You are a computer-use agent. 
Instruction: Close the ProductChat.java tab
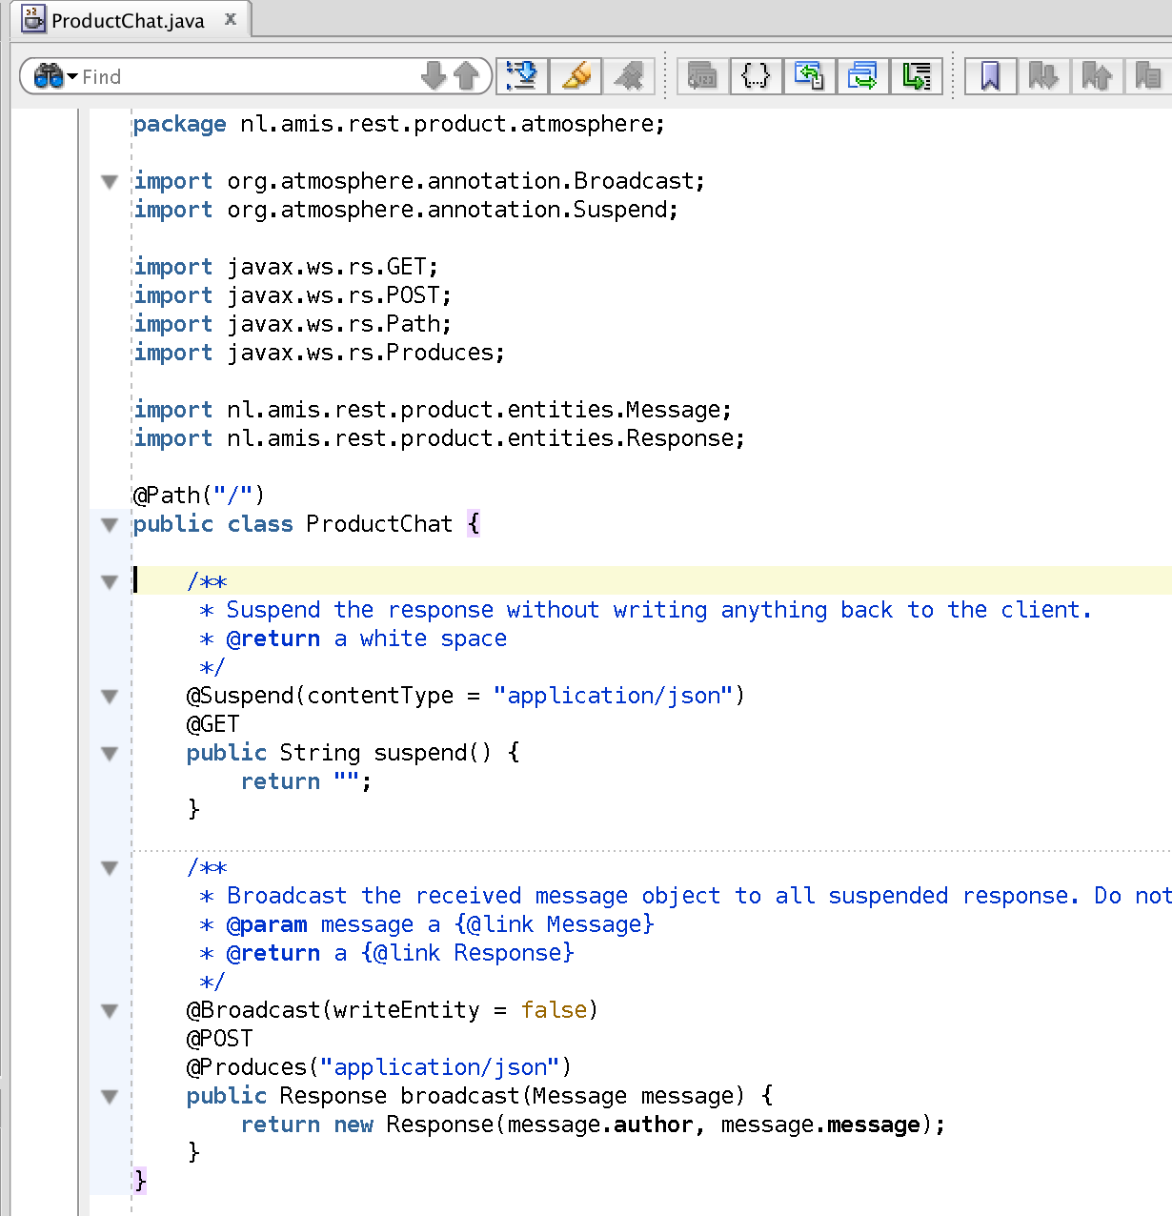pos(231,19)
